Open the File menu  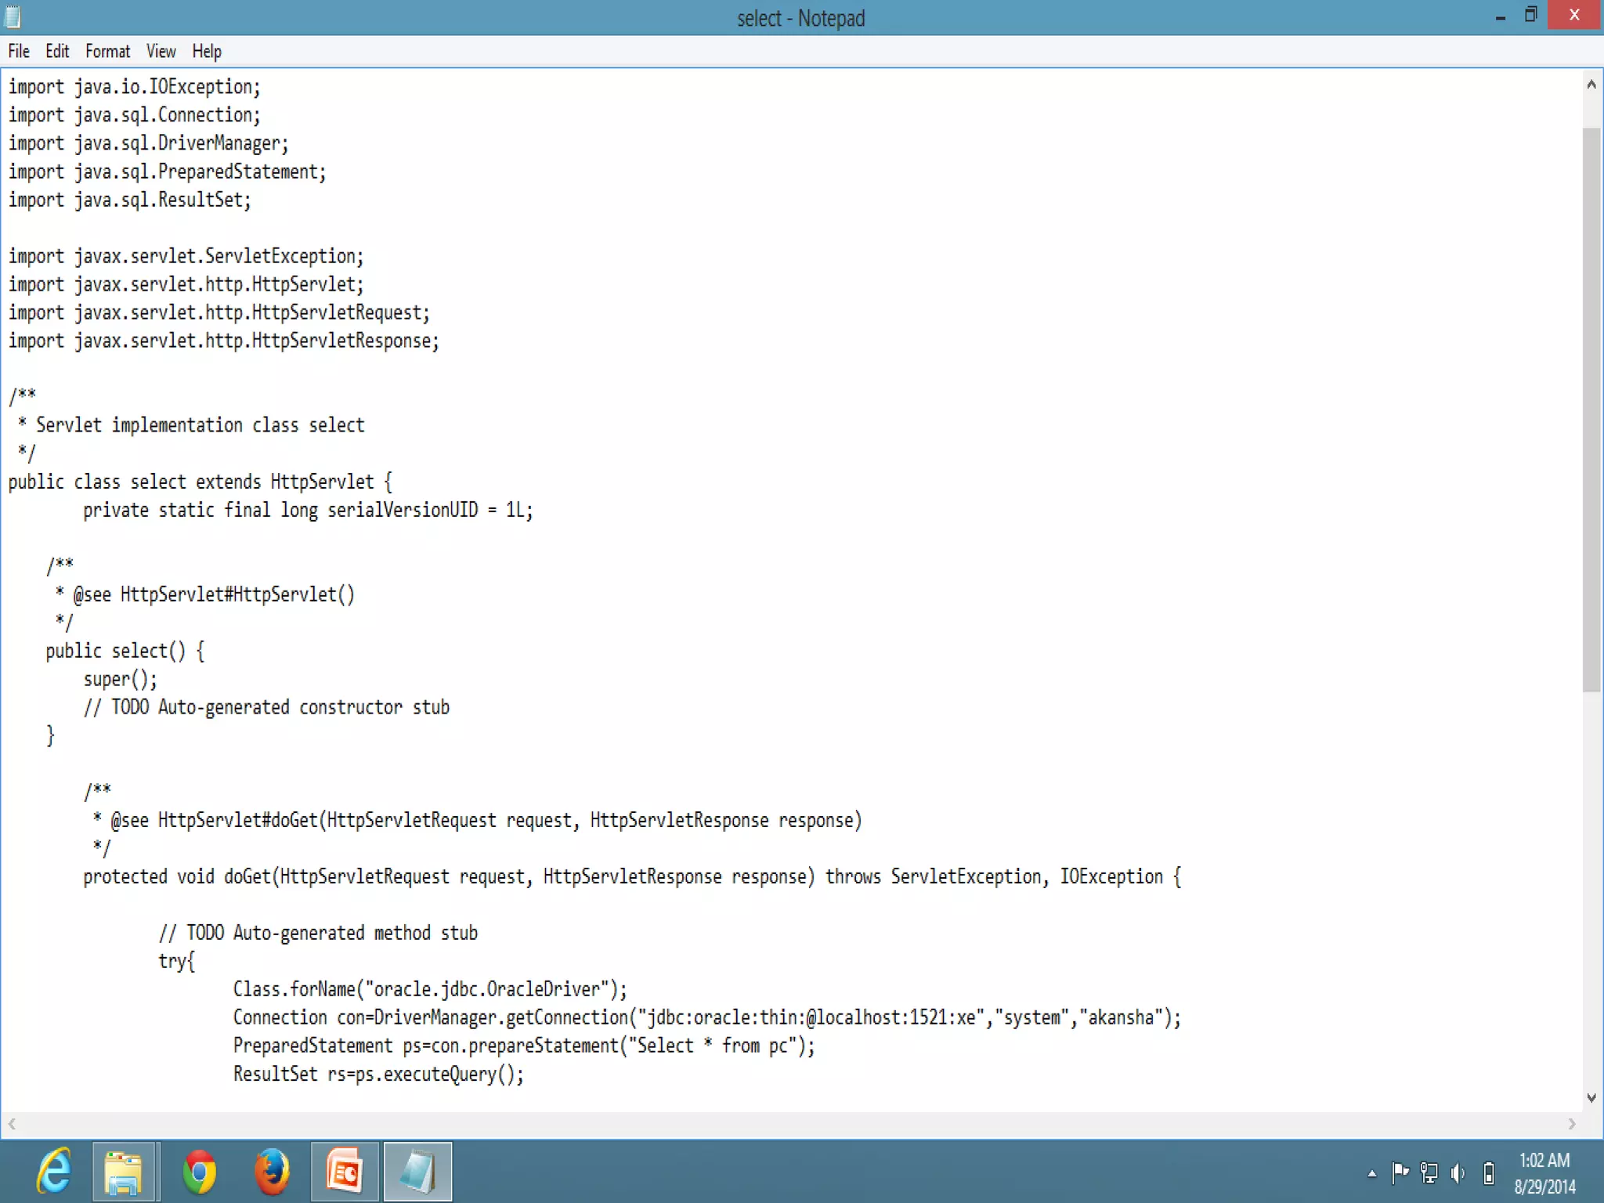19,51
